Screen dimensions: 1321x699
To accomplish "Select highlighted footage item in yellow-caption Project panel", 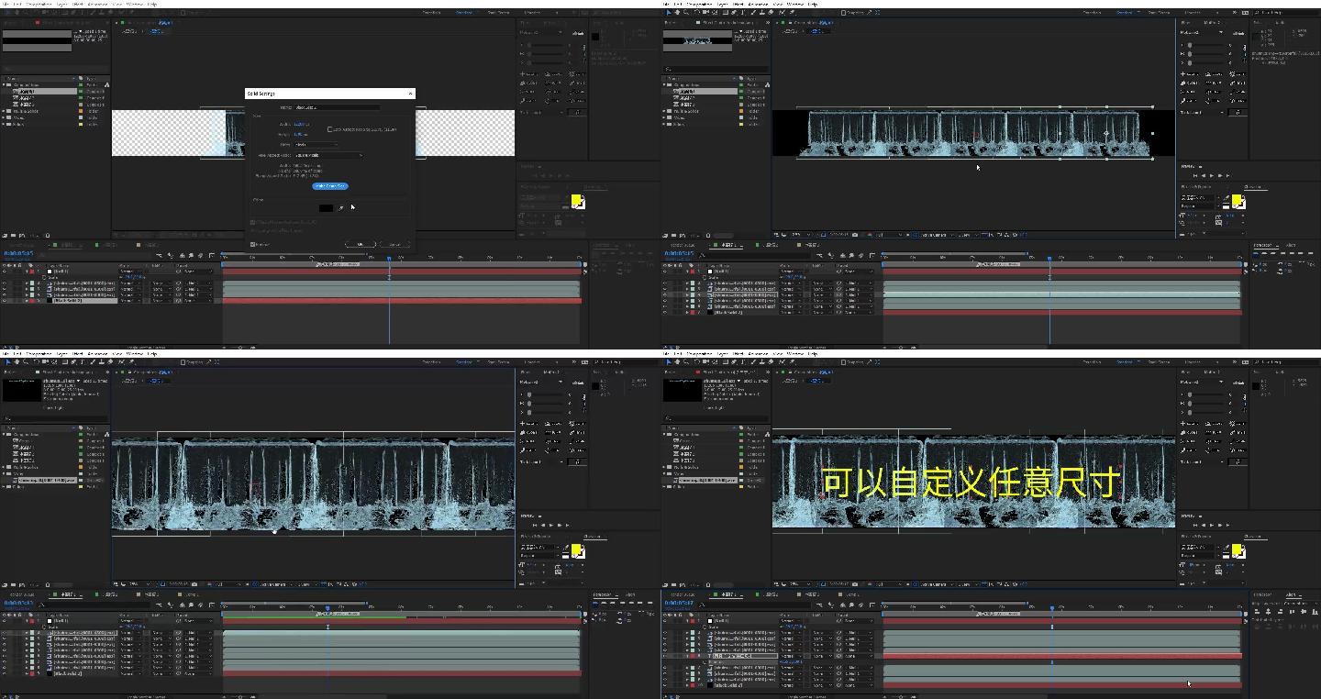I will 708,481.
